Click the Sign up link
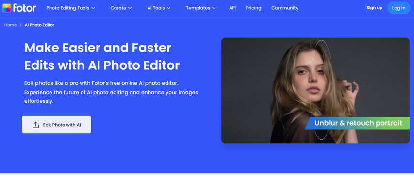414x178 pixels. pos(374,8)
